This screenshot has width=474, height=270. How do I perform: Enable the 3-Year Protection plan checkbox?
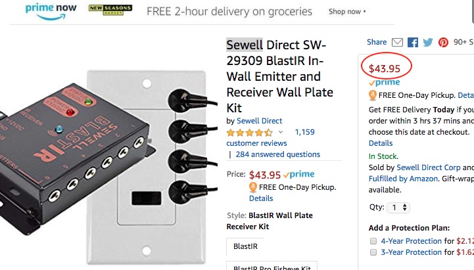pyautogui.click(x=373, y=252)
